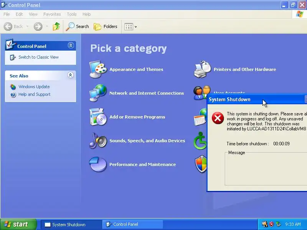Click the green network tray icon

tap(278, 224)
